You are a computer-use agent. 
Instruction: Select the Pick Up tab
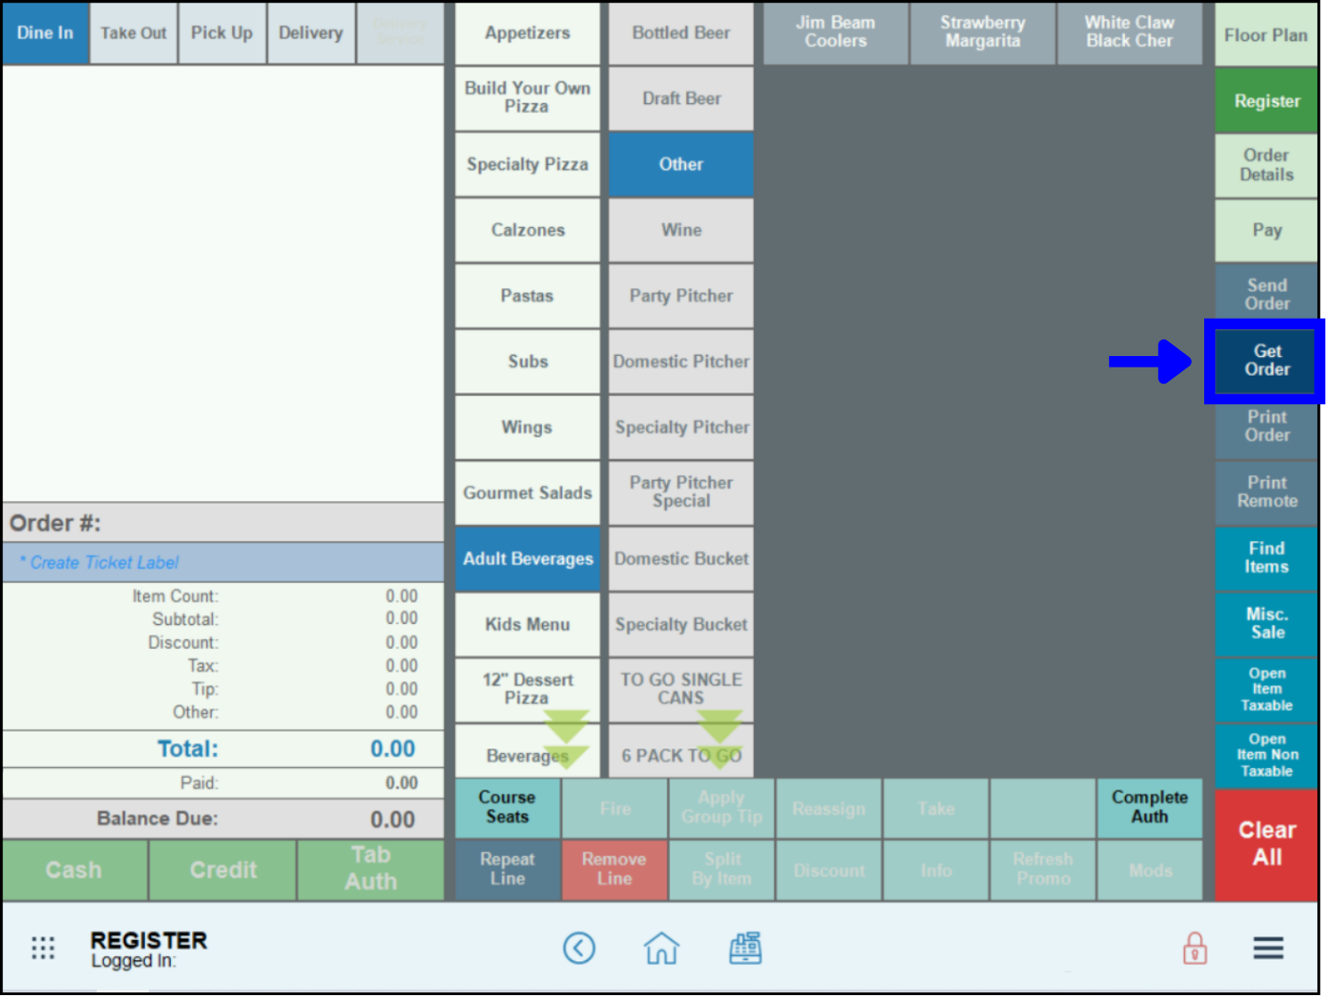click(x=222, y=33)
